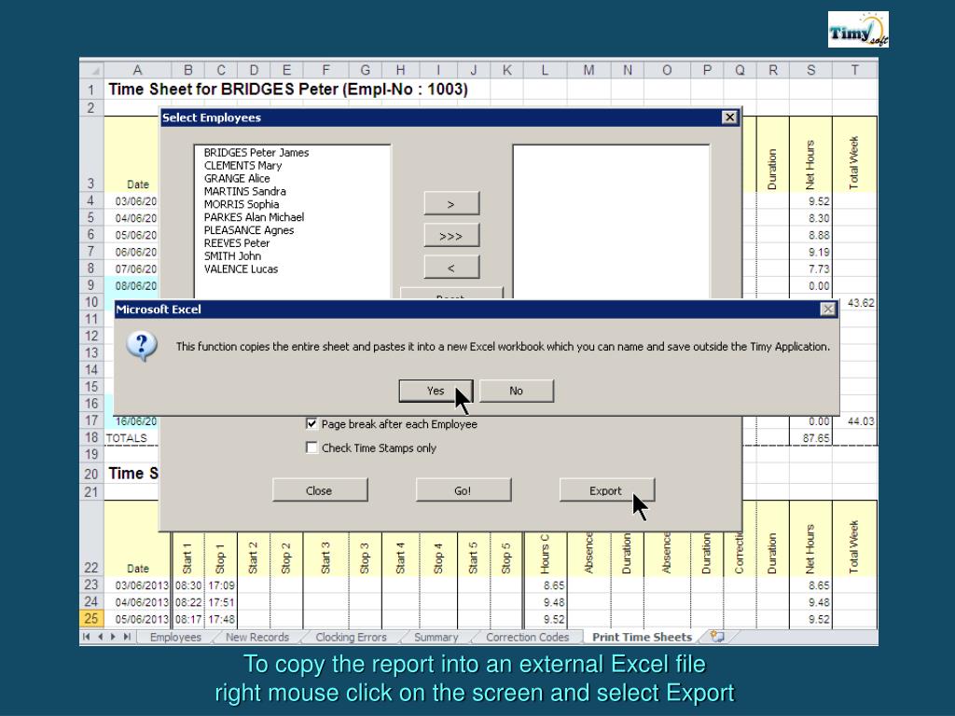Click the 44.03 Total Week cell

[855, 420]
